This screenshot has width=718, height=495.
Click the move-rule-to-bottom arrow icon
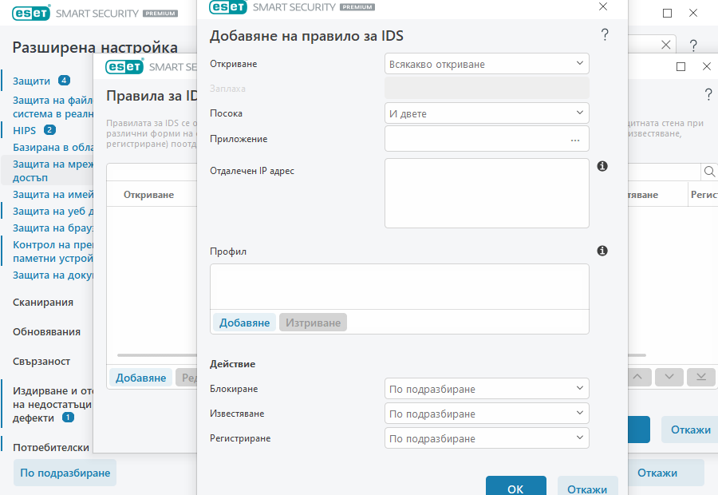pyautogui.click(x=700, y=377)
